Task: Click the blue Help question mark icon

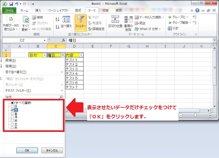Action: [197, 10]
